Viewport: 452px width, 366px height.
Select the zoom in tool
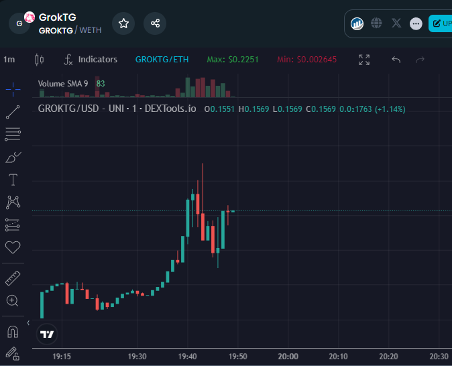click(x=12, y=300)
